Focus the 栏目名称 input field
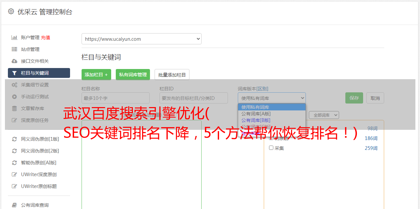 [115, 98]
